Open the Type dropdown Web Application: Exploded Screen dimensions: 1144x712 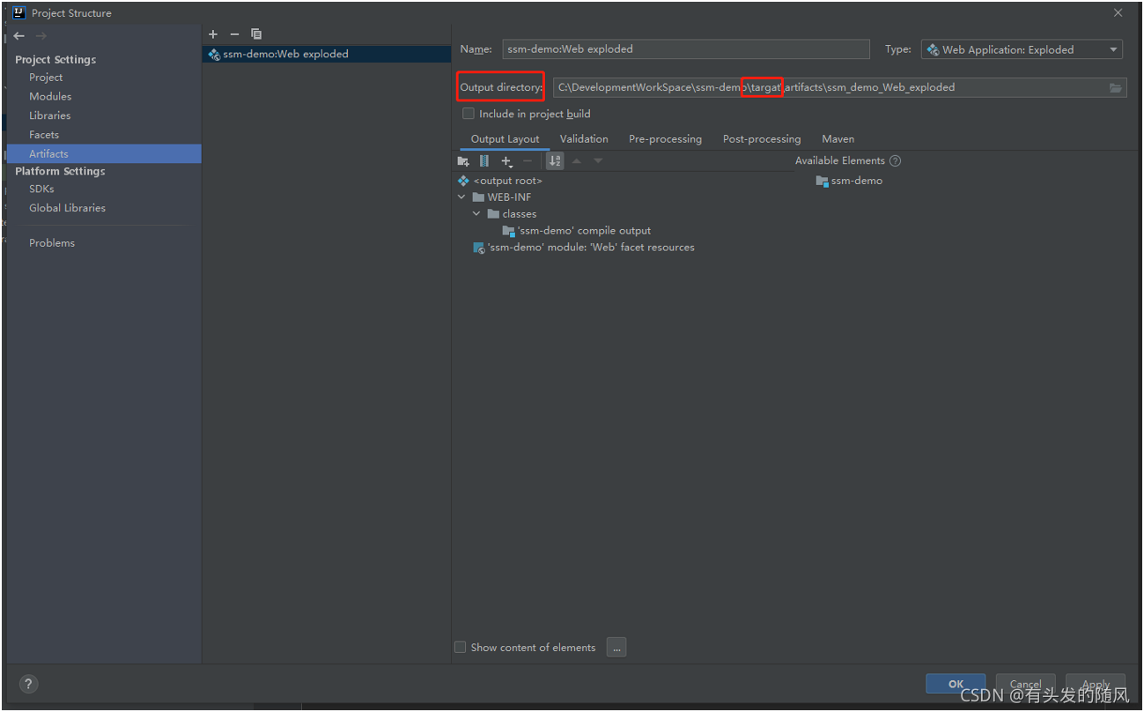1022,49
